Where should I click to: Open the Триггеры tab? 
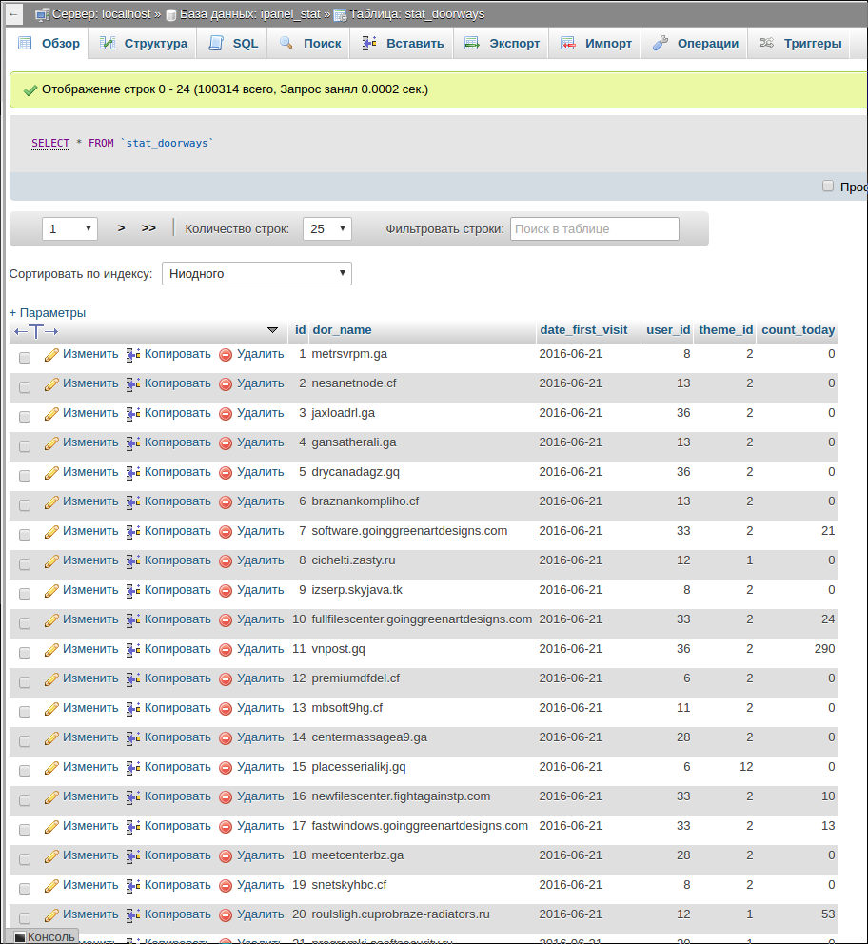pyautogui.click(x=800, y=44)
